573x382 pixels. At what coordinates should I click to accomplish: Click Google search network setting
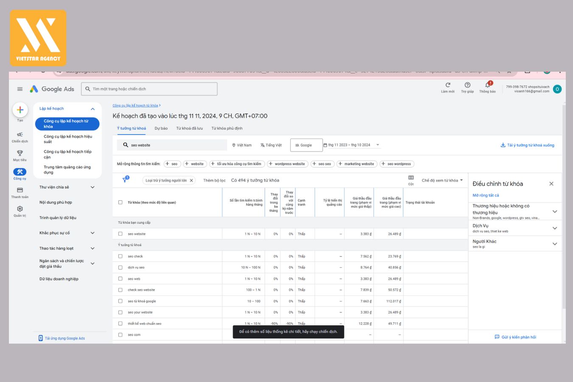[x=306, y=145]
